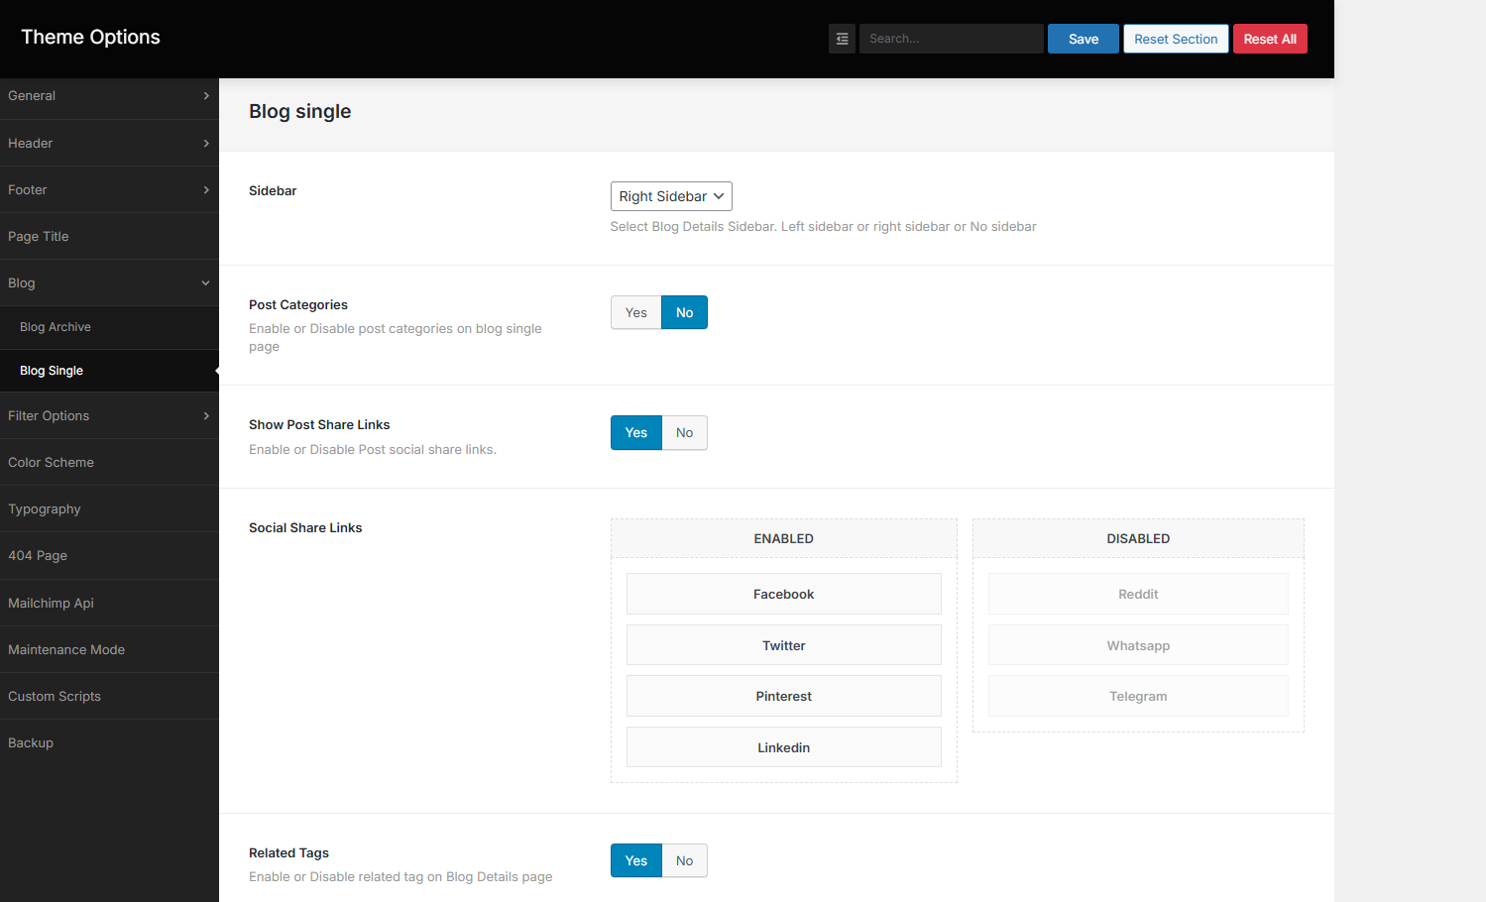
Task: Click the Reset Section button
Action: 1176,39
